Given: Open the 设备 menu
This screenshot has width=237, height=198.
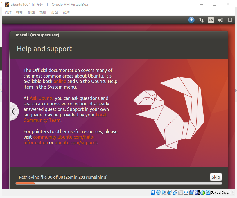Looking at the screenshot, I should (x=55, y=12).
